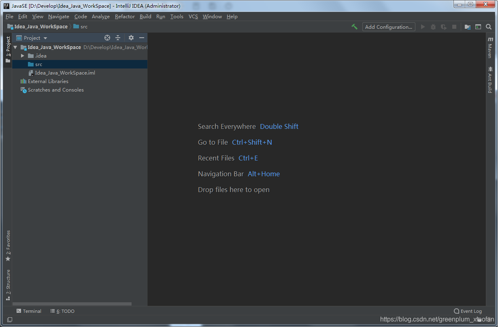Collapse the Idea_Java_WorkSpace root node arrow
The height and width of the screenshot is (327, 498).
(15, 47)
